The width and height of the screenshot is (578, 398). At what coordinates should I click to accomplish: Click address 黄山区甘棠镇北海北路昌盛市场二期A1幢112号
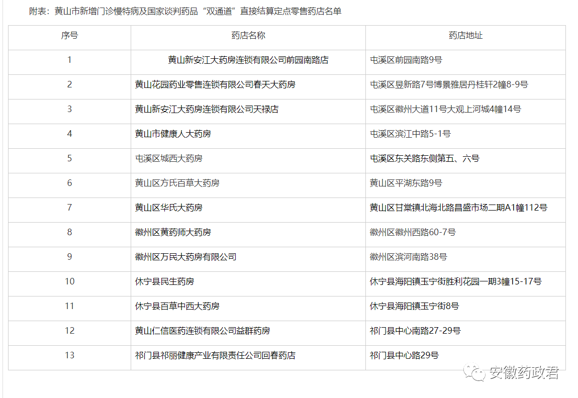[x=458, y=208]
